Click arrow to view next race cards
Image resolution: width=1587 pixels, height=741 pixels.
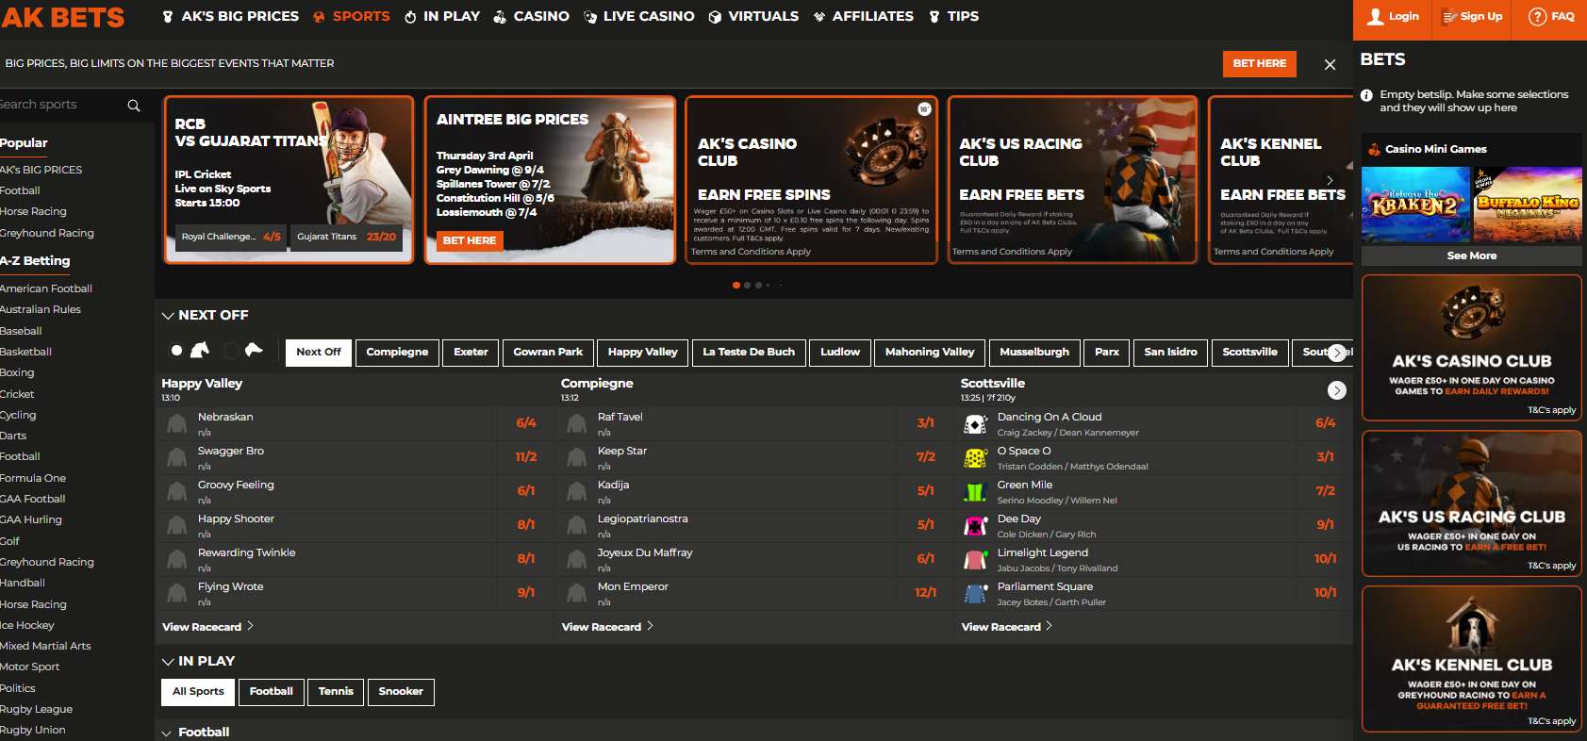click(x=1336, y=390)
